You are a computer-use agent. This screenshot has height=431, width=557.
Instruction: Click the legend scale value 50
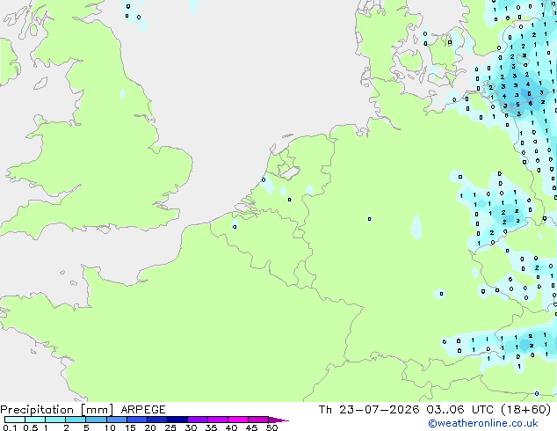click(271, 427)
